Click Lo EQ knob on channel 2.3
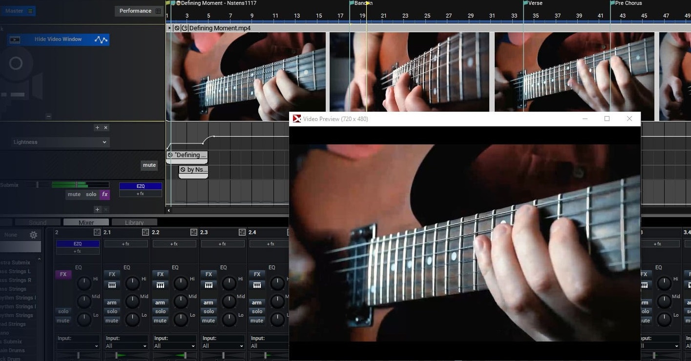This screenshot has height=361, width=691. click(x=229, y=320)
